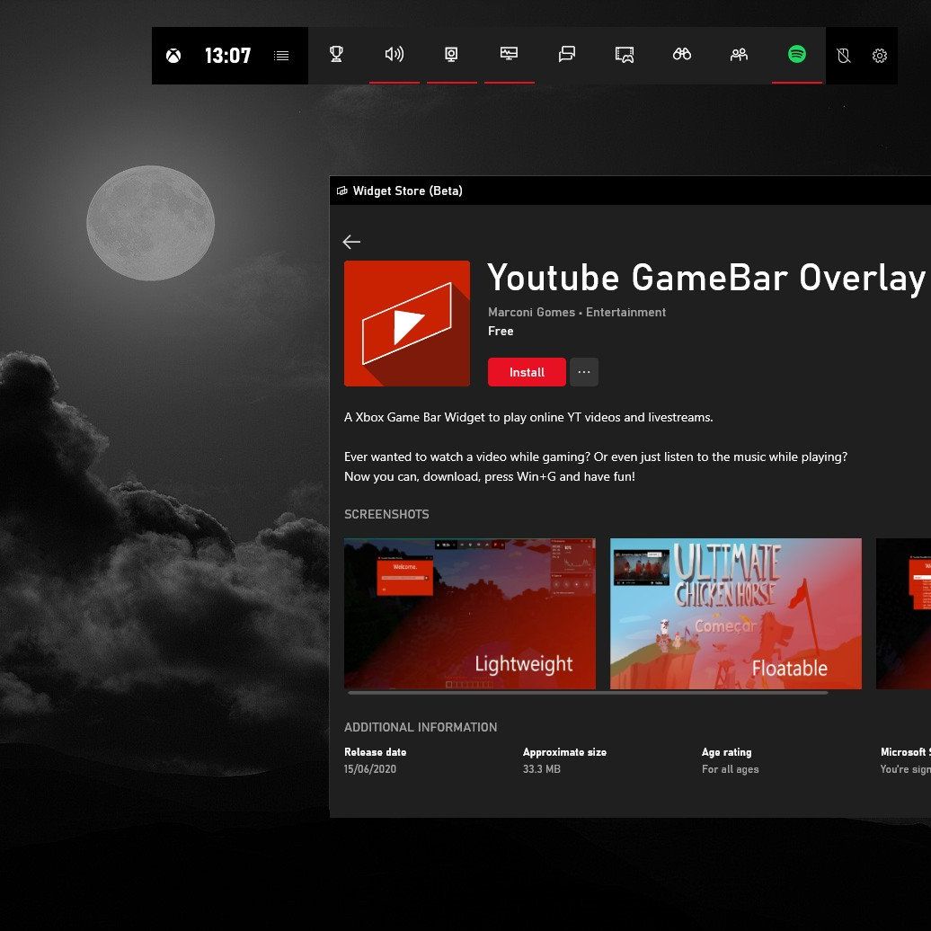The width and height of the screenshot is (931, 931).
Task: Open the widget menu list icon
Action: coord(281,56)
